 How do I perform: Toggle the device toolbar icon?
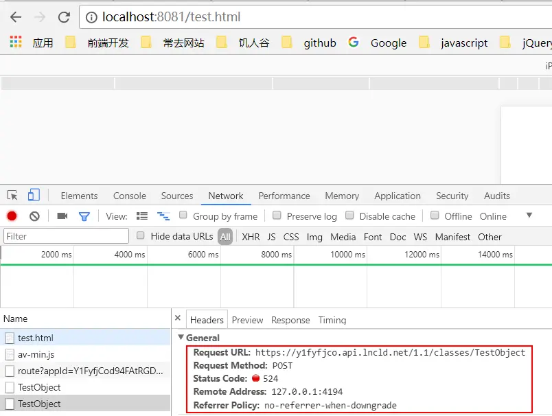[34, 195]
